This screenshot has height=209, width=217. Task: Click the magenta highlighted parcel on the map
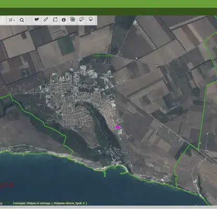[x=118, y=127]
